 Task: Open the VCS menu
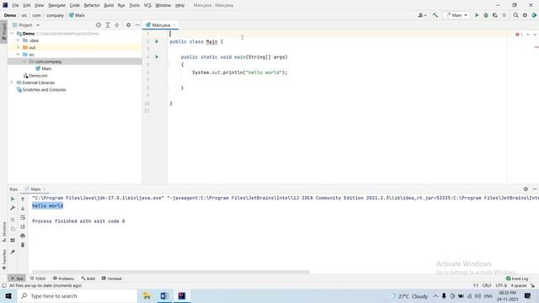147,5
